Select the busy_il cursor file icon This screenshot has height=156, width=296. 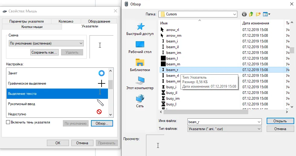tap(163, 92)
